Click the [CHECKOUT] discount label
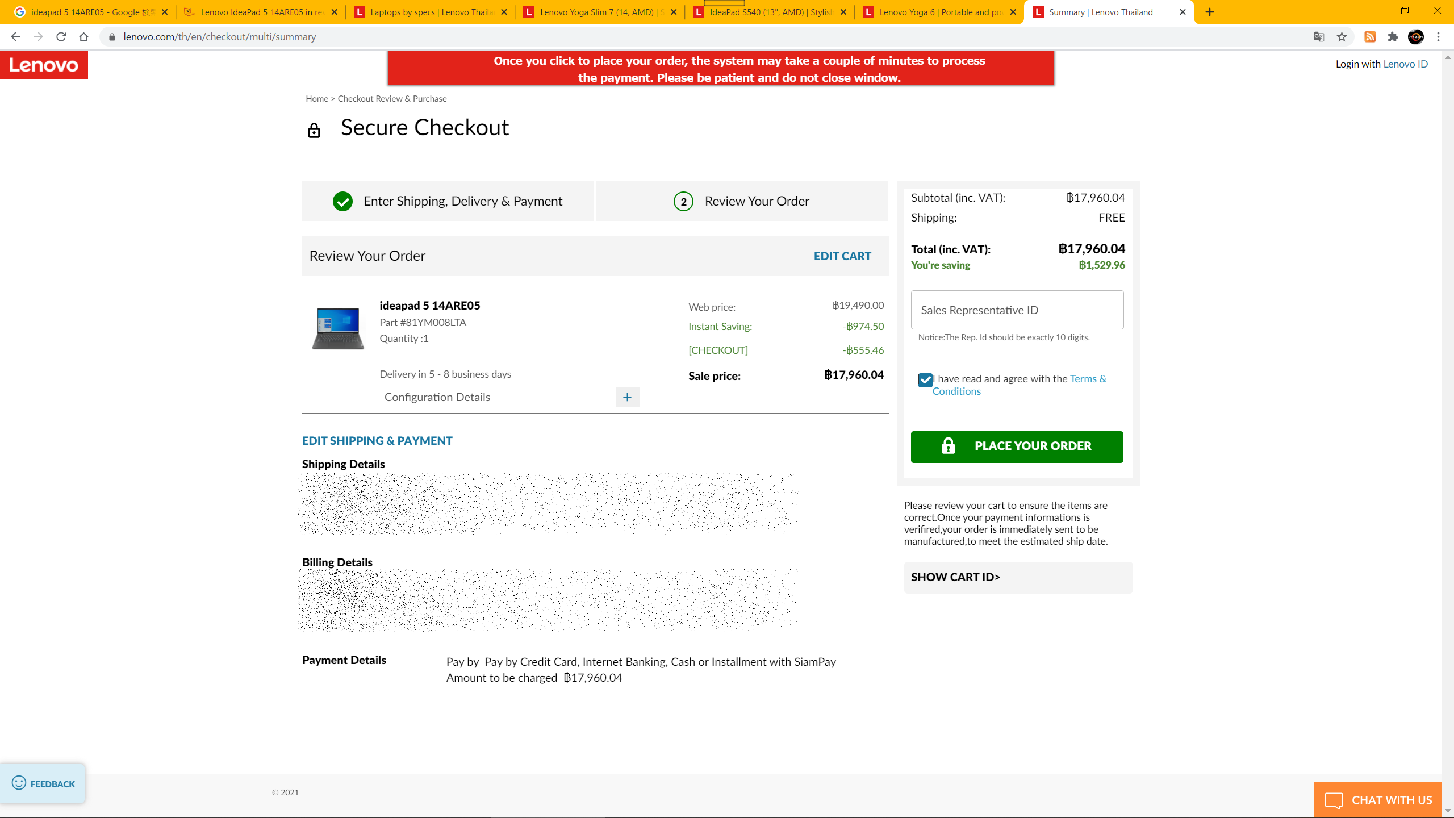The image size is (1454, 818). [718, 350]
